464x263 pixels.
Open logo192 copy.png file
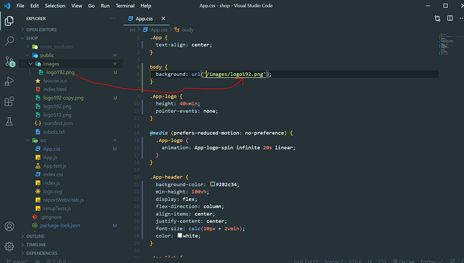tap(63, 98)
